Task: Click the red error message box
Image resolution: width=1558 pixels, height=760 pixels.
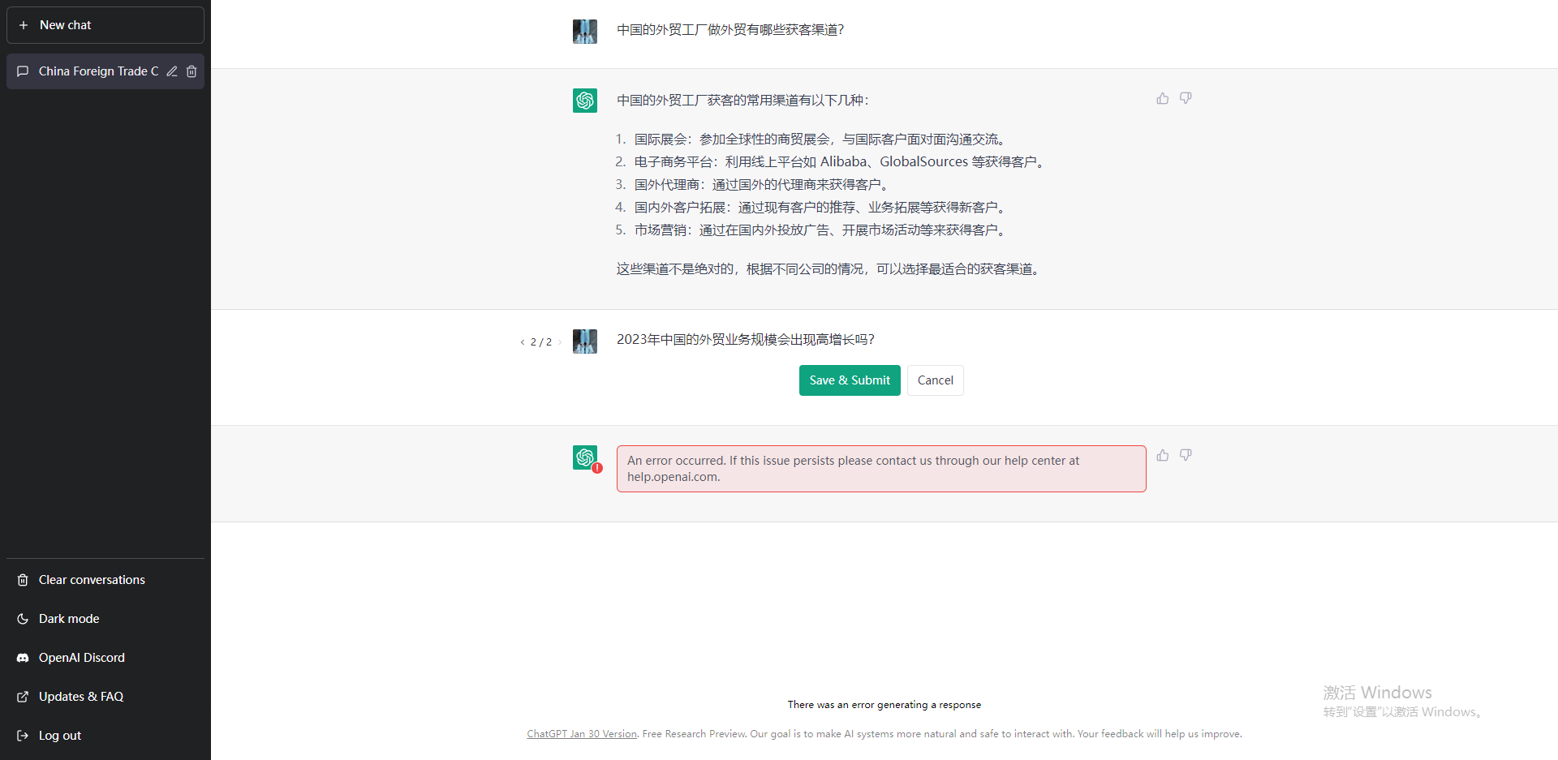Action: point(881,469)
